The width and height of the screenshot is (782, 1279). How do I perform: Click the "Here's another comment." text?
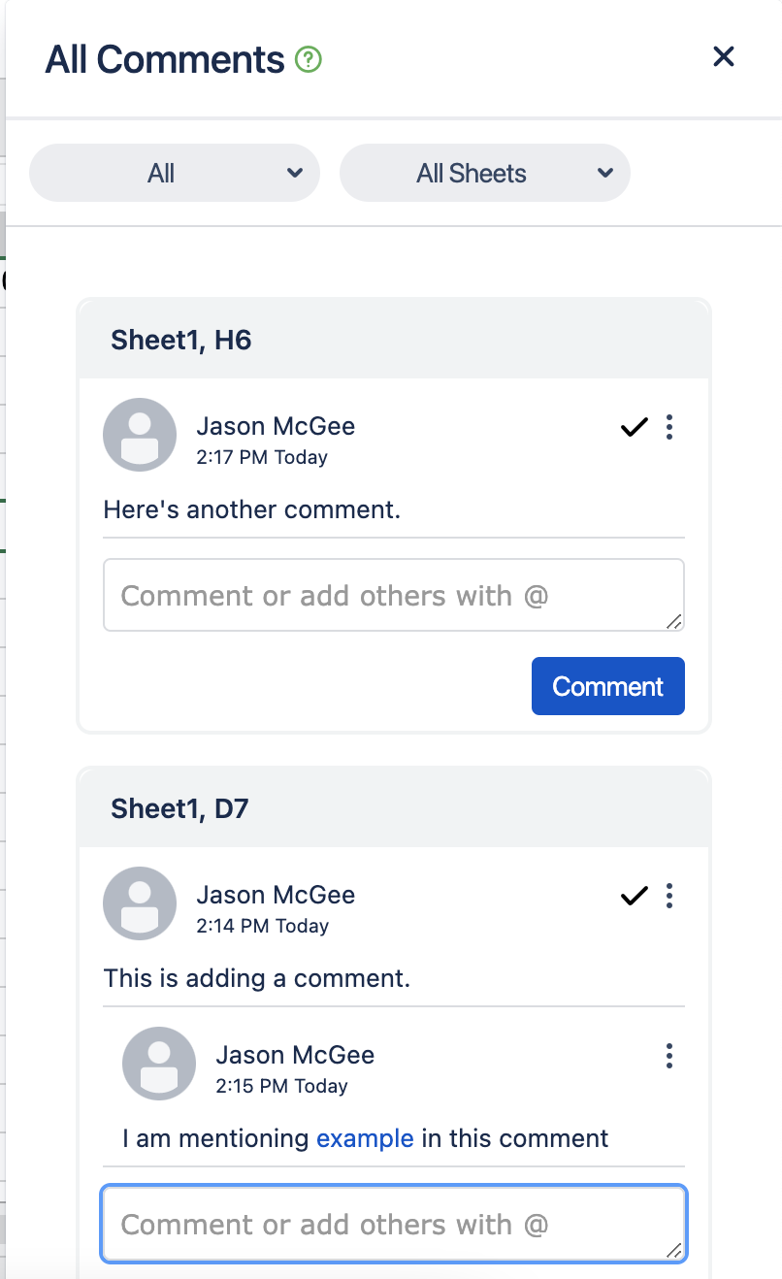(252, 509)
